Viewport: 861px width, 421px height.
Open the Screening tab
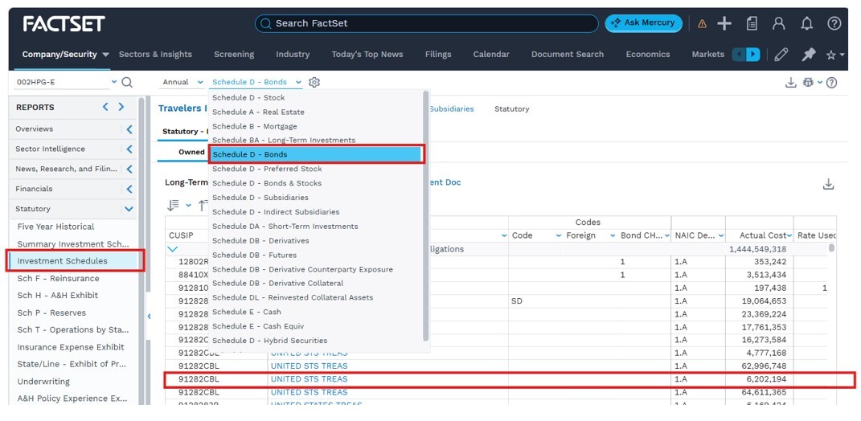tap(234, 55)
